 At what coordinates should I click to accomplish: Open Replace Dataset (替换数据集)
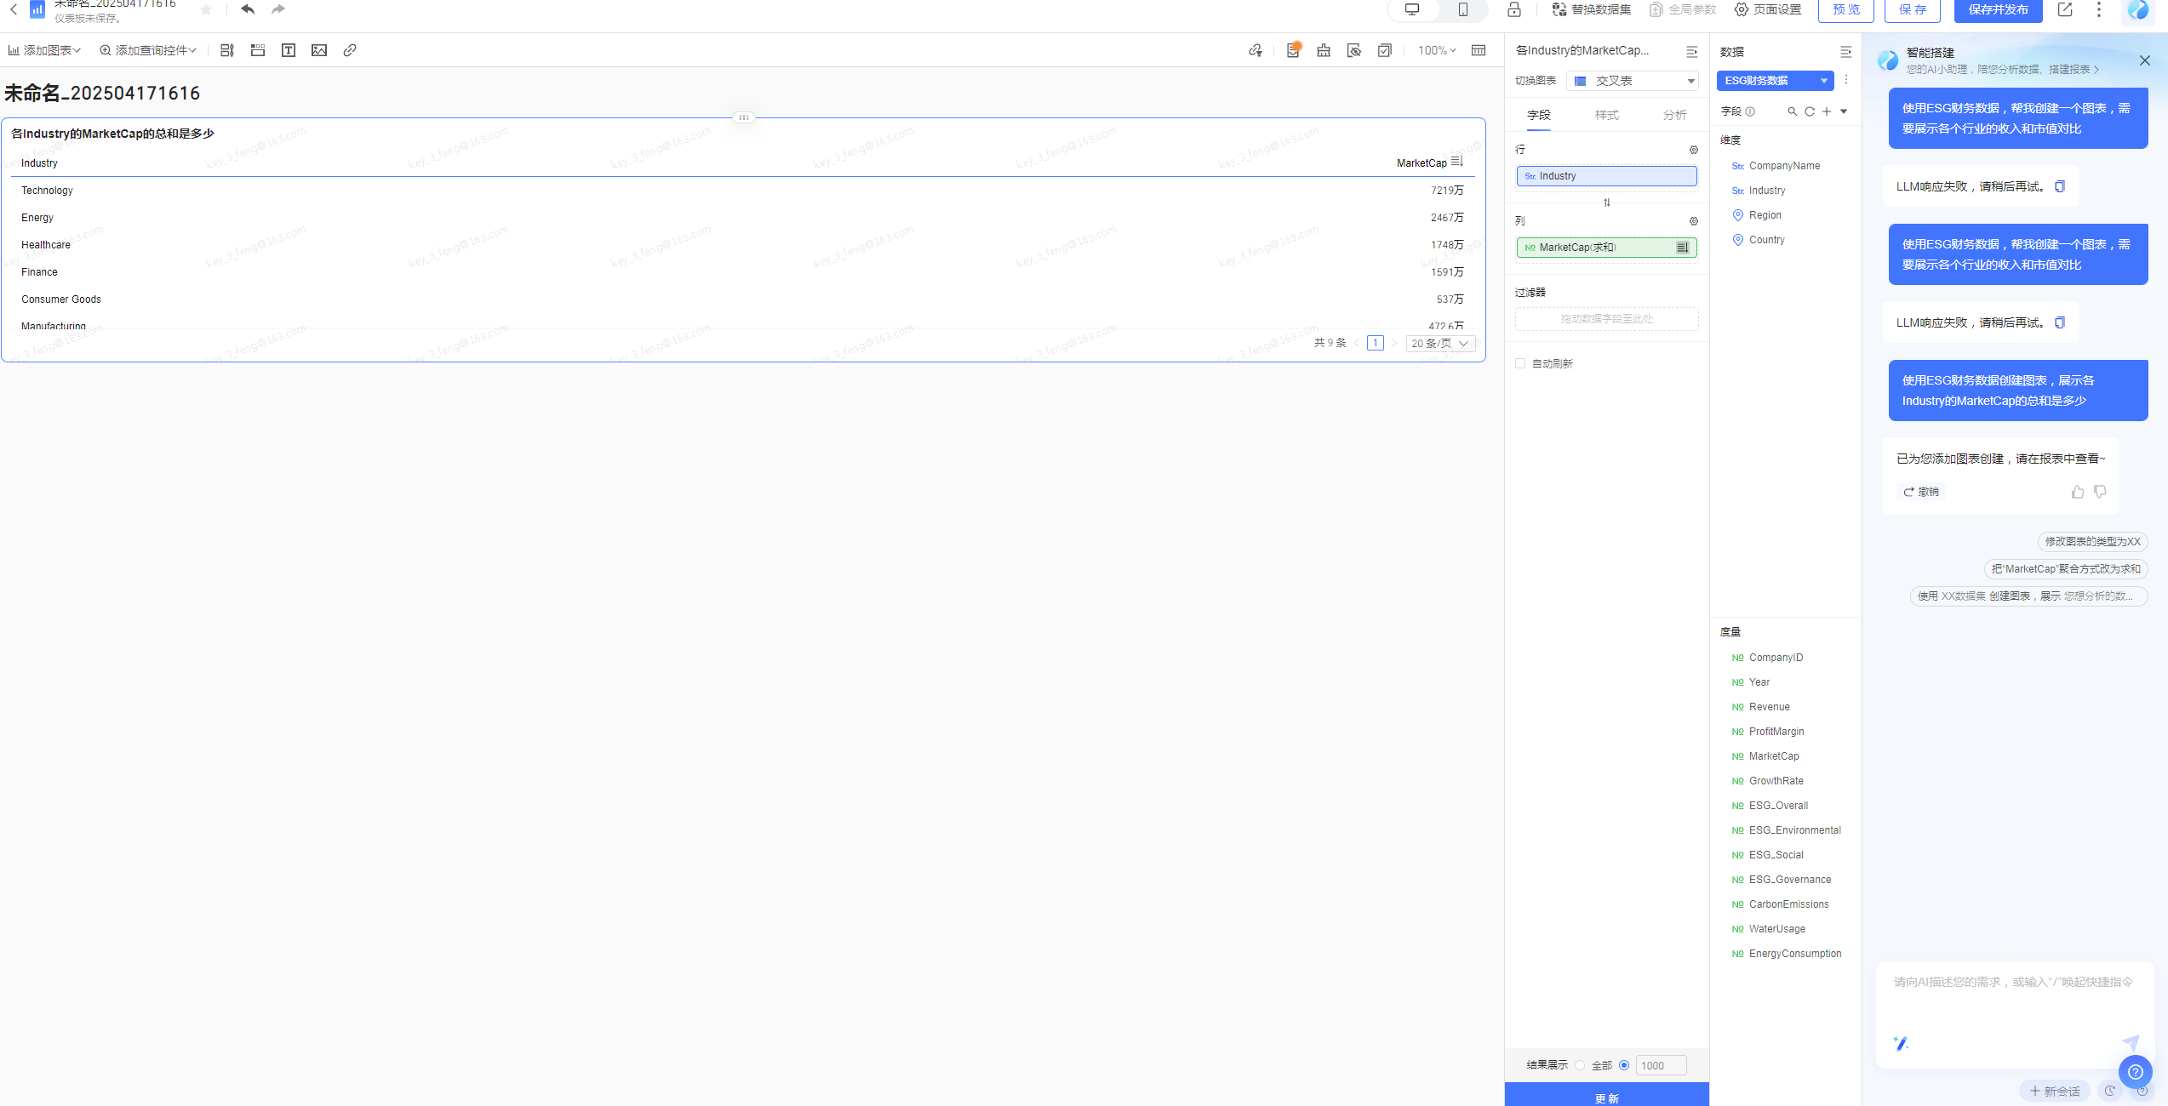pyautogui.click(x=1592, y=9)
